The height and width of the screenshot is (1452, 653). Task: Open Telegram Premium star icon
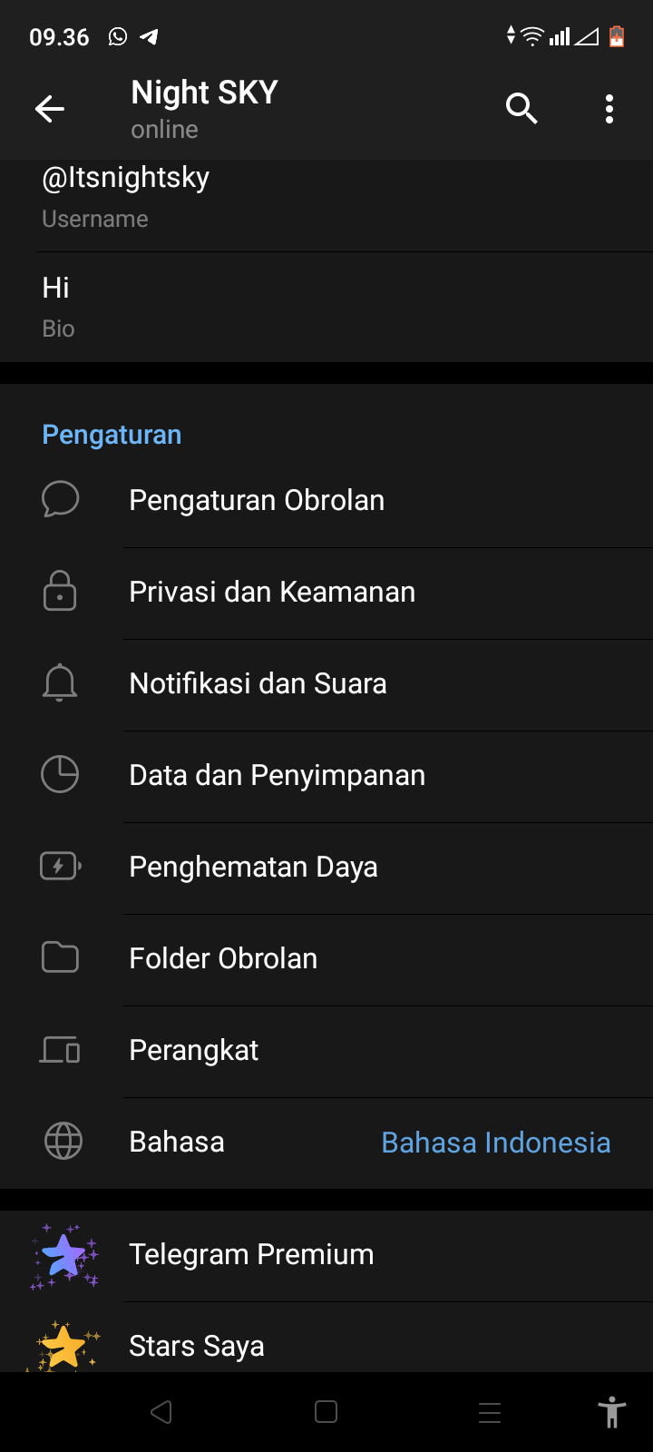(x=63, y=1256)
